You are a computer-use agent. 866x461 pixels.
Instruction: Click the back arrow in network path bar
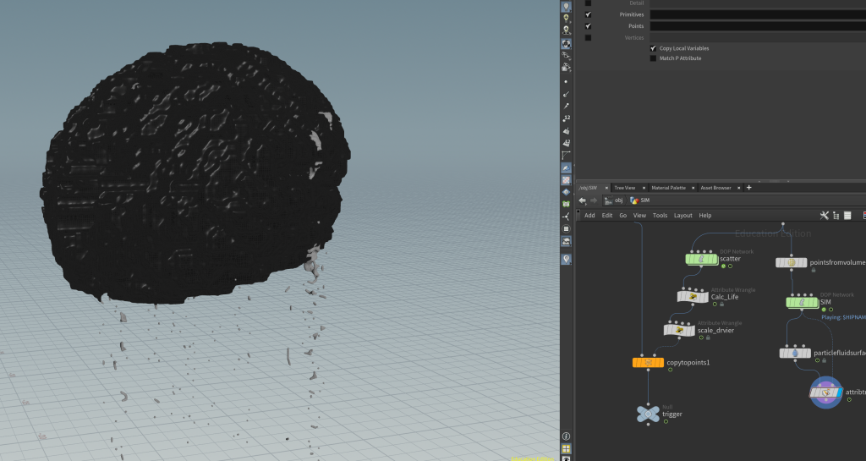pyautogui.click(x=583, y=200)
